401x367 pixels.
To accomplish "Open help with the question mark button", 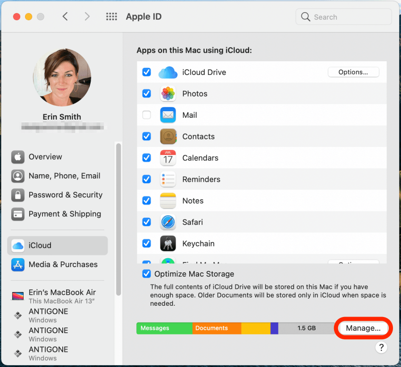I will 381,348.
